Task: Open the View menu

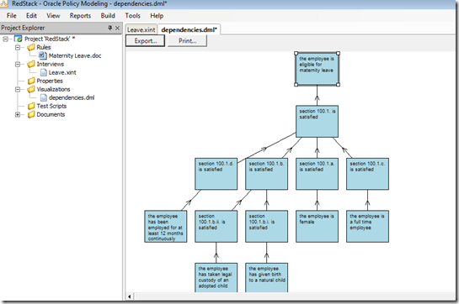Action: (53, 15)
